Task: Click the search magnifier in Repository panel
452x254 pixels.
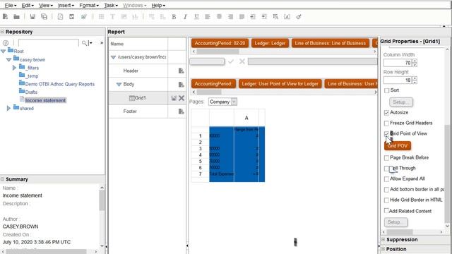Action: coord(84,43)
